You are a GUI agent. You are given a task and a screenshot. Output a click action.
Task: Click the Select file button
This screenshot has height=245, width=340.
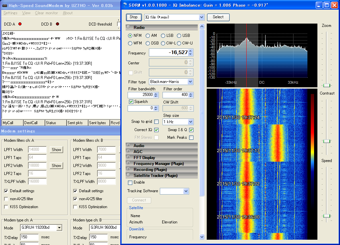tap(218, 17)
